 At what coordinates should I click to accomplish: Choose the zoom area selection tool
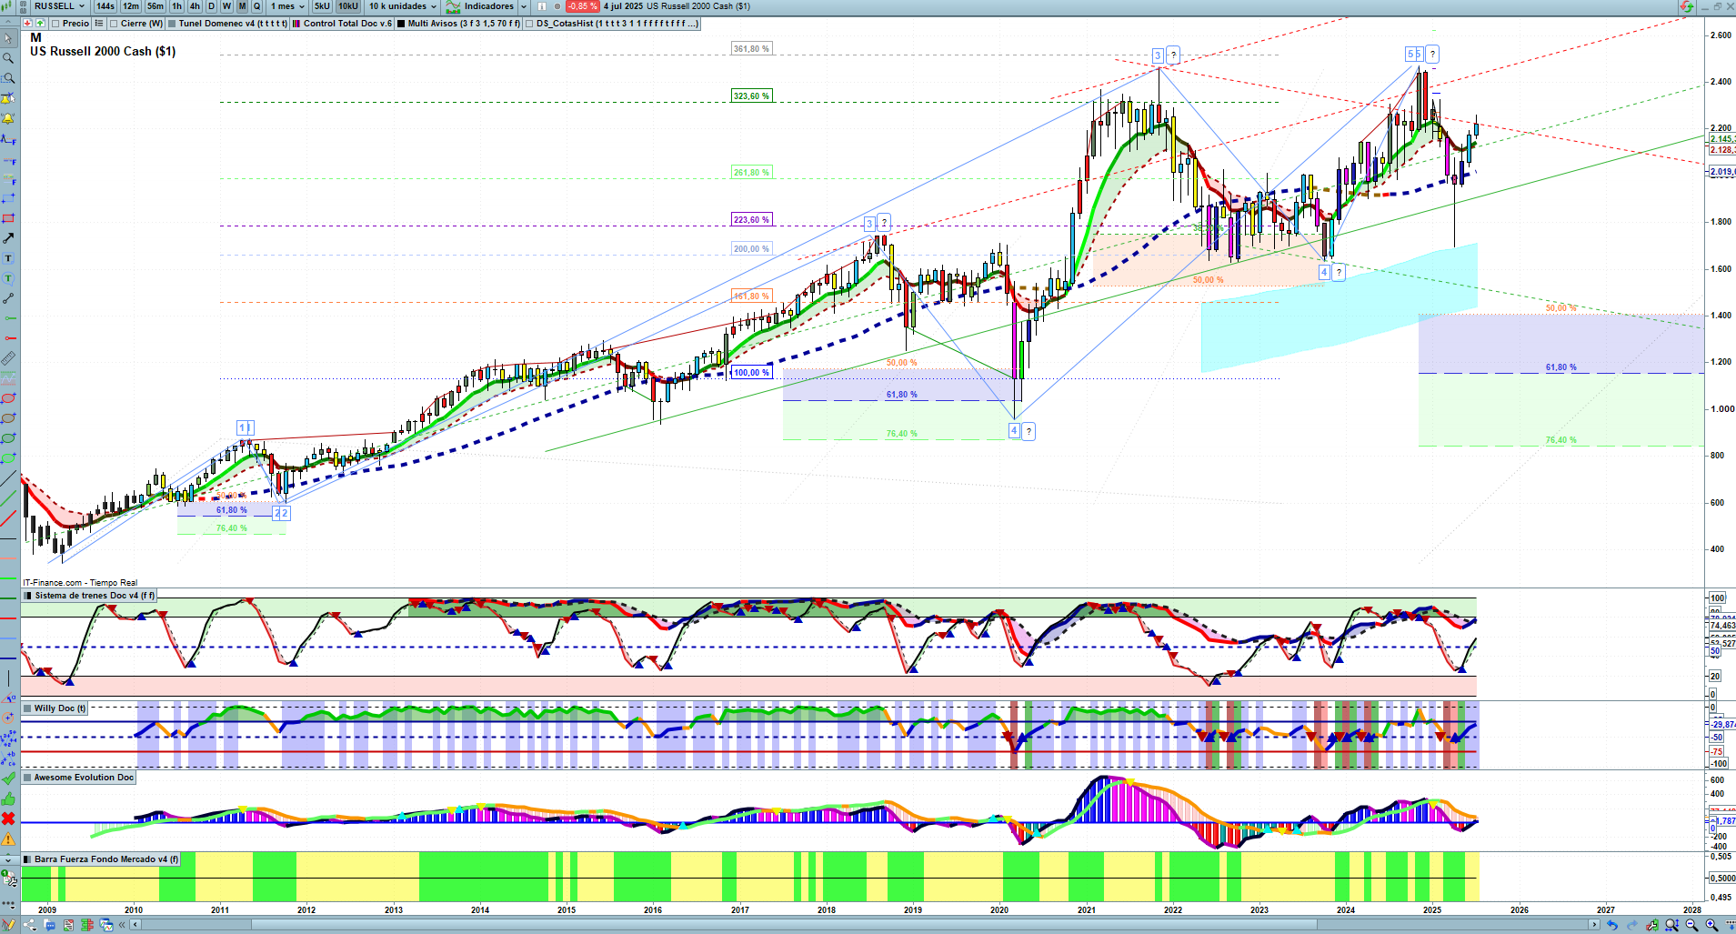tap(8, 78)
